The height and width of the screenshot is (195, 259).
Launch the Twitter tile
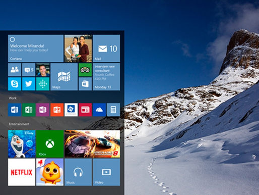pos(29,84)
